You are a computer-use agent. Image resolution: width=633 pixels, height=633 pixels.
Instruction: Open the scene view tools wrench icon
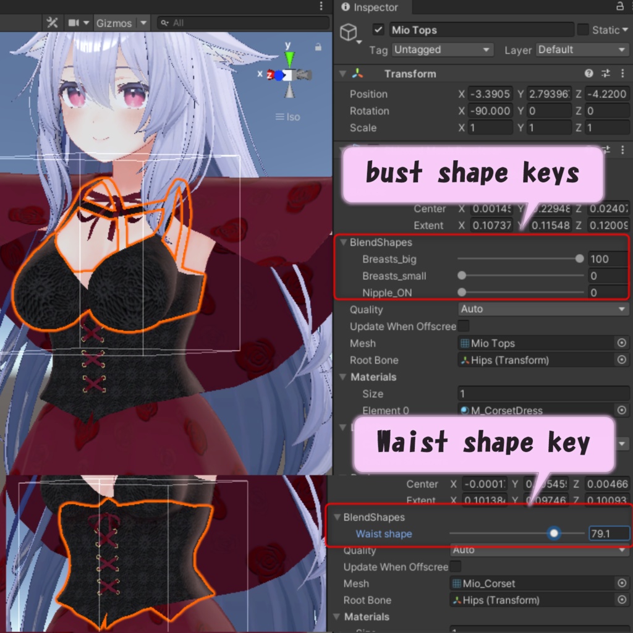pos(53,22)
